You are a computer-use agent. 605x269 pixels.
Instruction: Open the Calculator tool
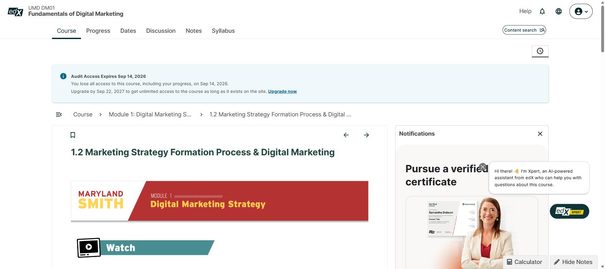(525, 262)
